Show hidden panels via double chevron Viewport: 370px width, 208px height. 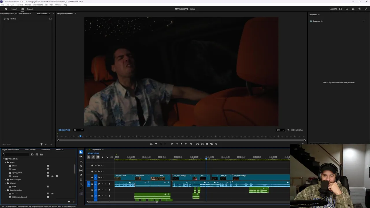click(x=53, y=14)
